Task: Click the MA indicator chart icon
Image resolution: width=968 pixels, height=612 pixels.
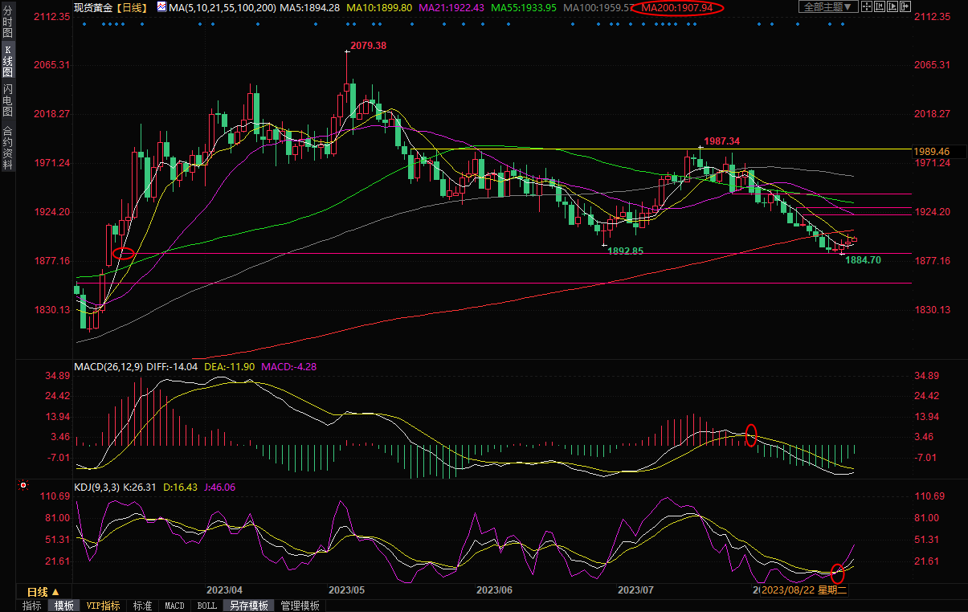Action: pos(162,7)
